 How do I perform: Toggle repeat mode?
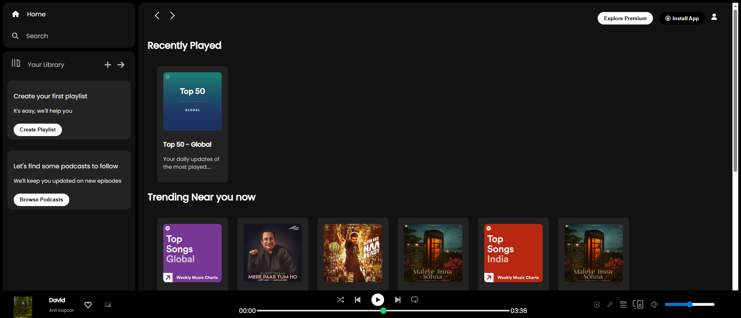point(415,300)
